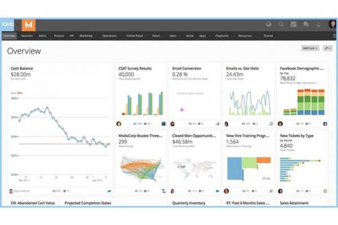This screenshot has width=338, height=225.
Task: Click the comments bubble icon on Cash Balance card
Action: 65,191
